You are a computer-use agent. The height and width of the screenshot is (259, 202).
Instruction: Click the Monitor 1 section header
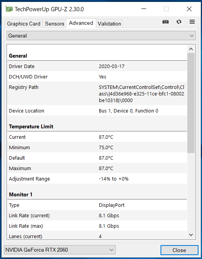21,194
